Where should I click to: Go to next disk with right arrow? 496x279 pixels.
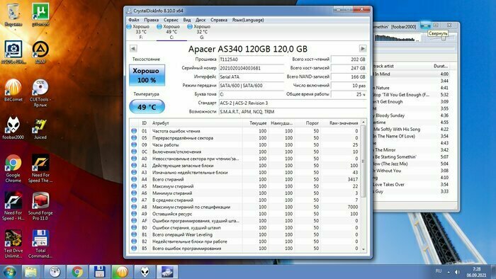[x=363, y=49]
